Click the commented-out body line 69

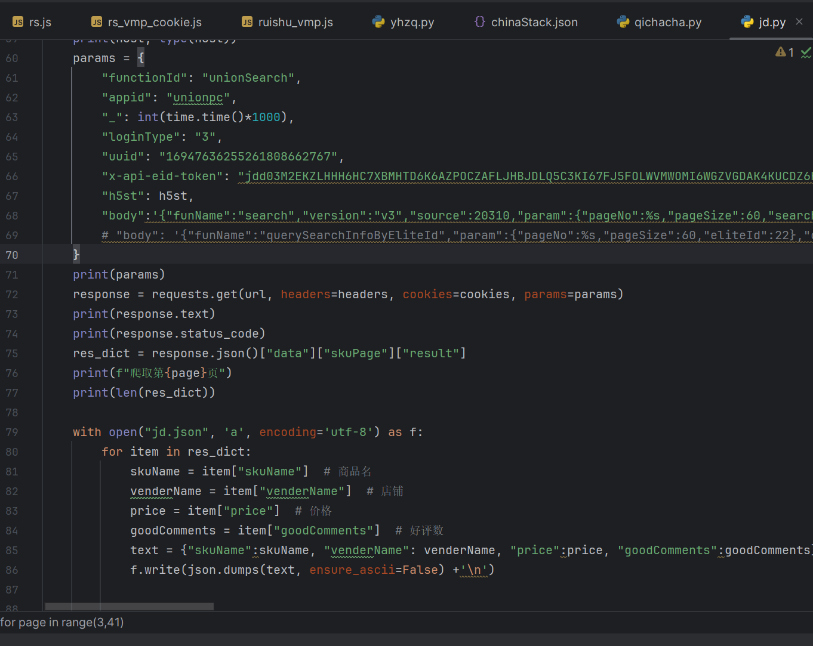(457, 236)
